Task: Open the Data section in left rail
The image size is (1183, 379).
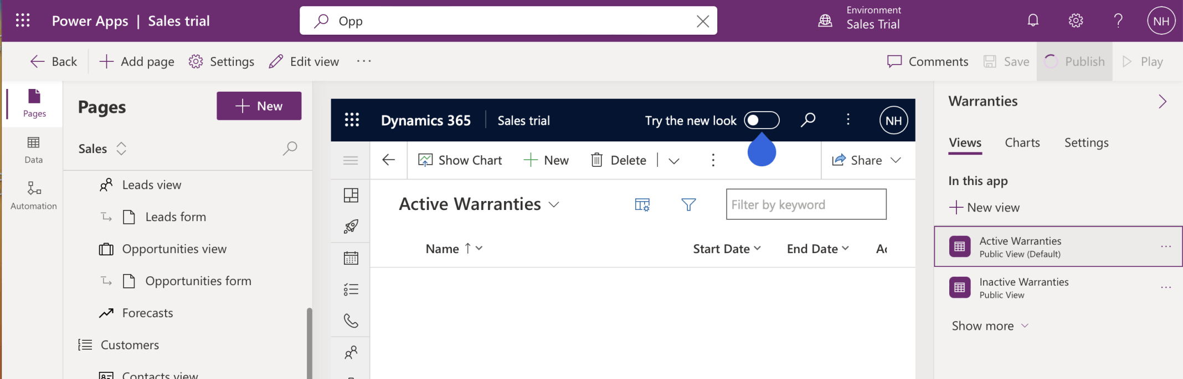Action: pyautogui.click(x=34, y=150)
